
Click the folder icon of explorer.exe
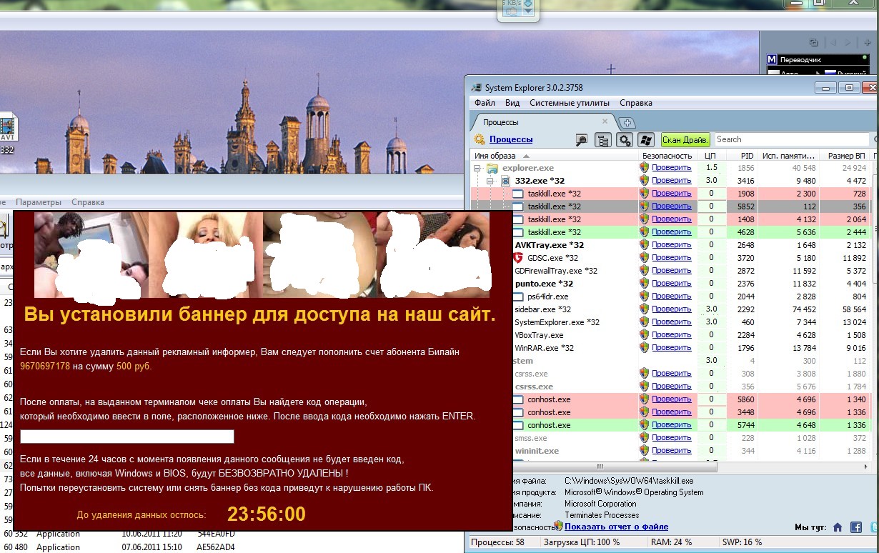[x=492, y=168]
